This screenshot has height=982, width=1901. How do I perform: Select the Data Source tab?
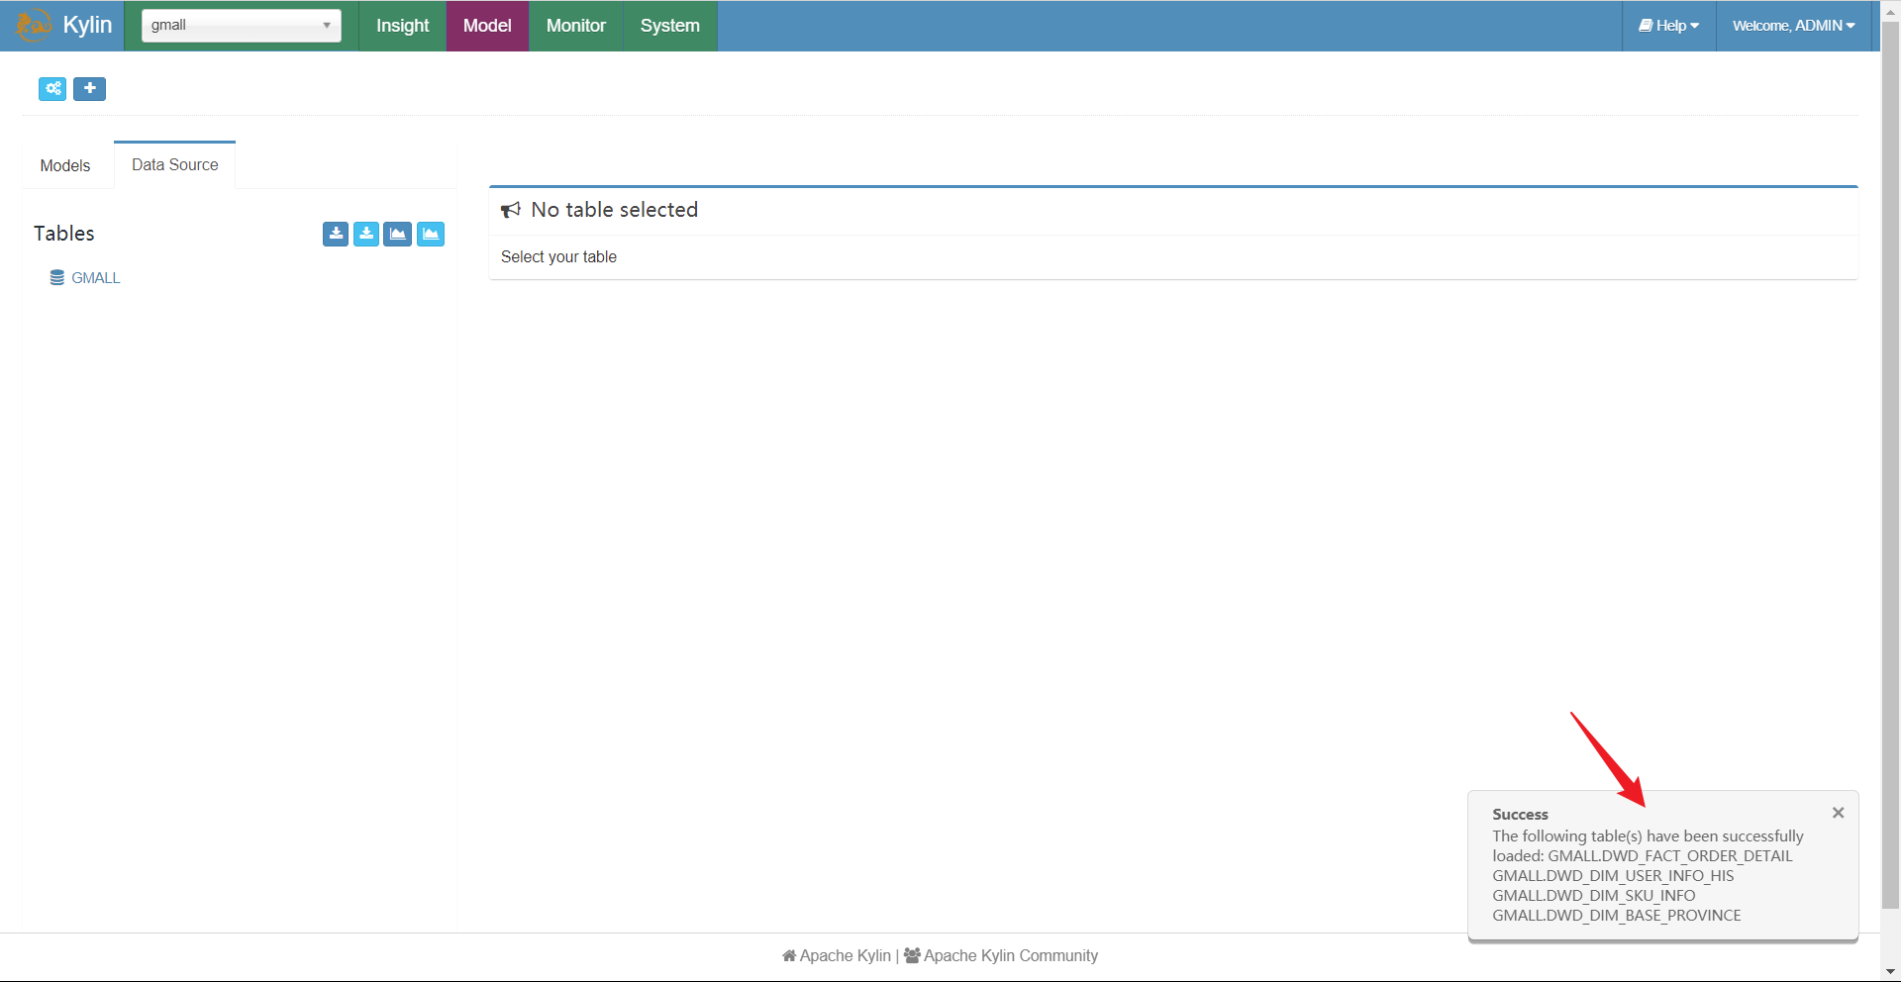(175, 164)
